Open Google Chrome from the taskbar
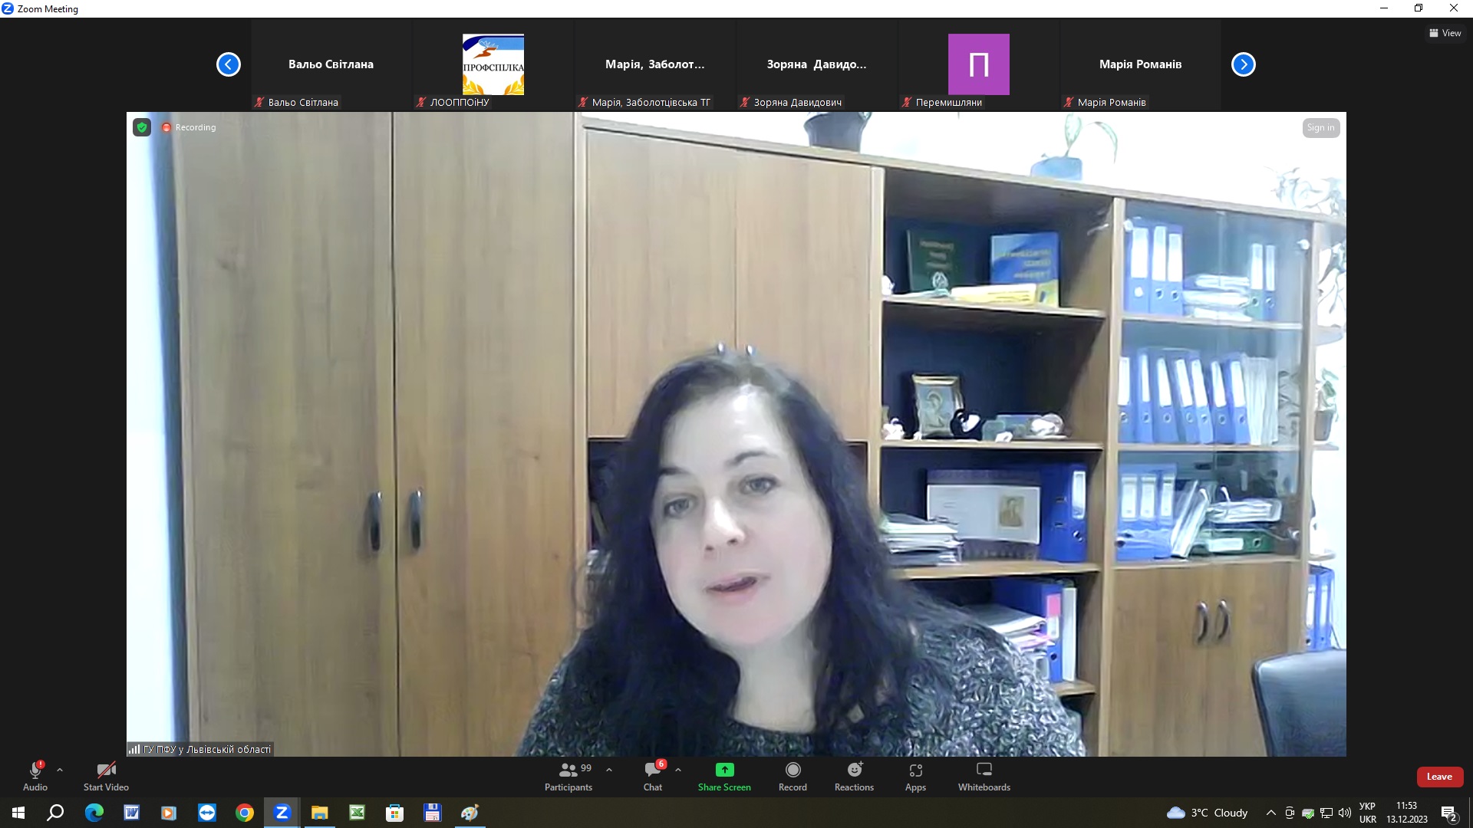The width and height of the screenshot is (1473, 828). (x=245, y=813)
